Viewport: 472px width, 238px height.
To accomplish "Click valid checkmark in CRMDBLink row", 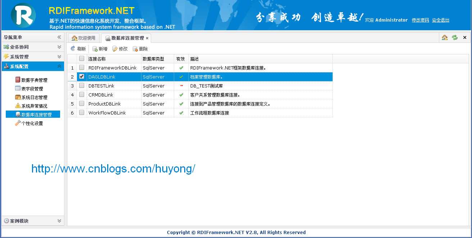I will [181, 95].
